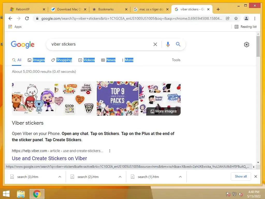Image resolution: width=265 pixels, height=199 pixels.
Task: Open the Apps shortcut in bookmarks bar
Action: coord(15,27)
